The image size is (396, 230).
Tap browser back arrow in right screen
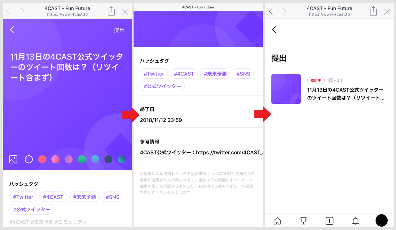click(271, 12)
